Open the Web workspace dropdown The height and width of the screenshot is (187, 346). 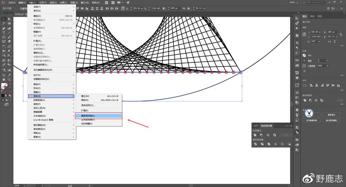tap(294, 2)
